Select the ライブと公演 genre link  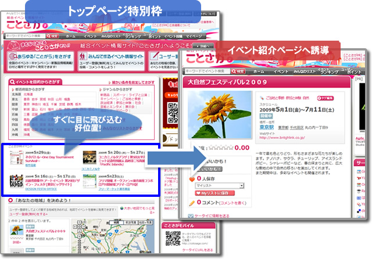click(138, 95)
